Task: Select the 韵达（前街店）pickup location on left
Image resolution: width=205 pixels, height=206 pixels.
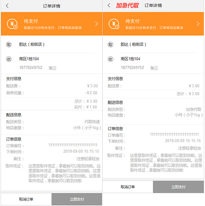Action: [32, 45]
